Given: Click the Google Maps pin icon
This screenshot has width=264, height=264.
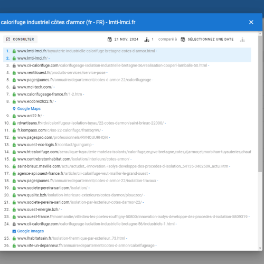Looking at the screenshot, I should coord(14,109).
